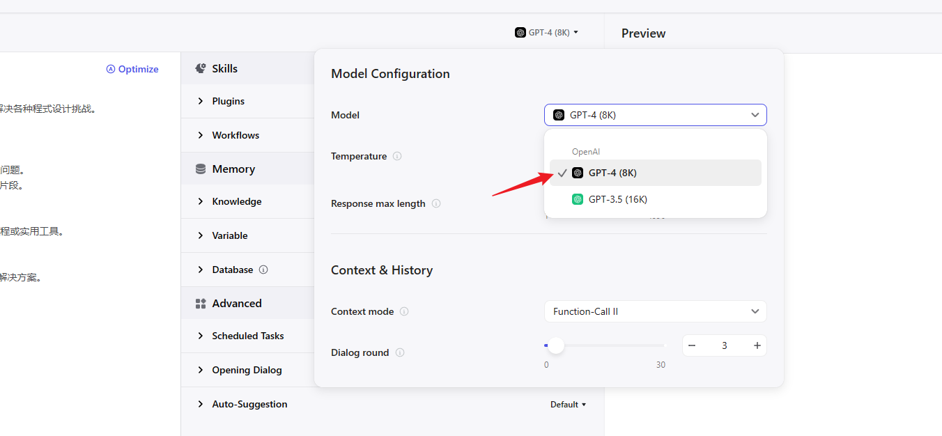This screenshot has width=942, height=436.
Task: Click the Context mode info icon
Action: [x=404, y=311]
